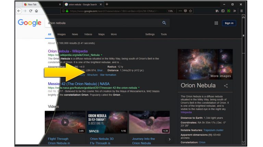
Task: Toggle the sidebar icon in the toolbar
Action: coord(223,11)
